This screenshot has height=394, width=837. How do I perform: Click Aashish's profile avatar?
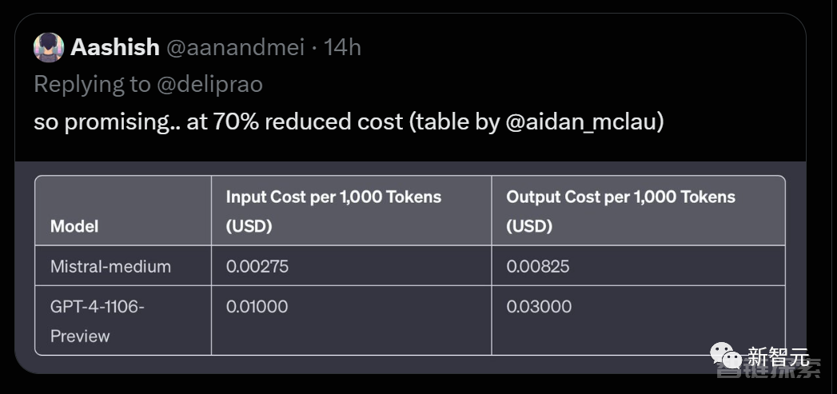pyautogui.click(x=49, y=47)
